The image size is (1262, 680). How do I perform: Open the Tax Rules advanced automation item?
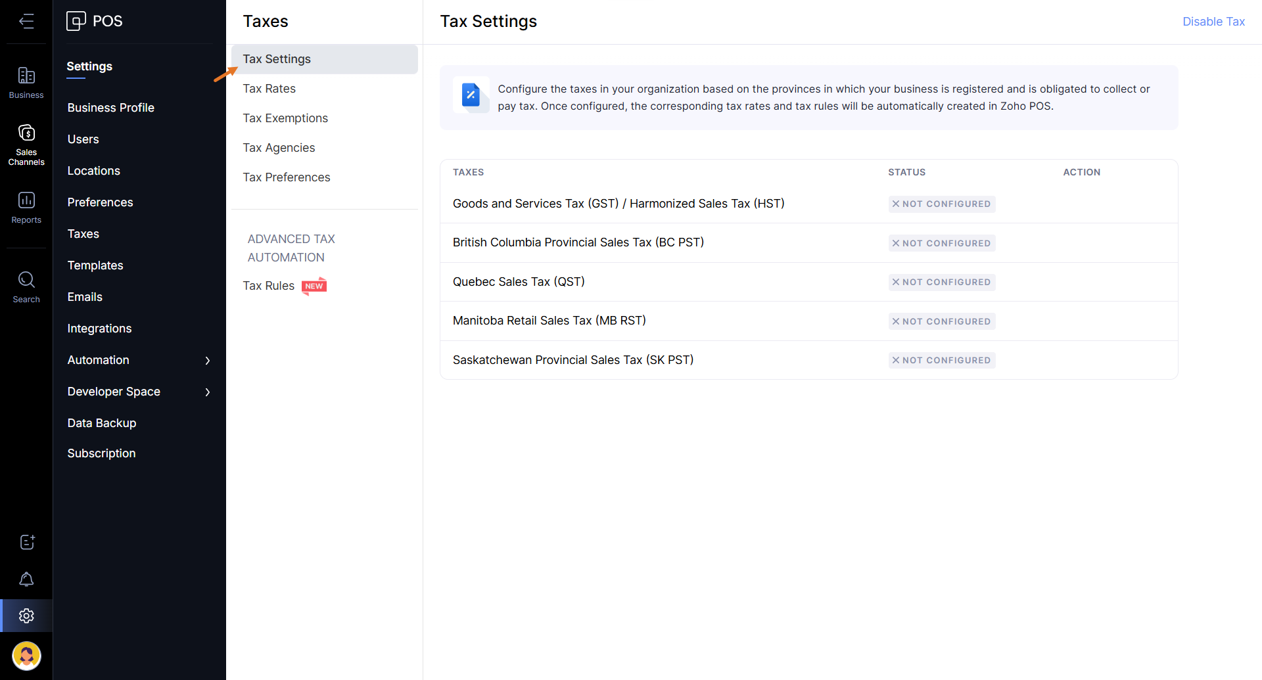[x=268, y=286]
